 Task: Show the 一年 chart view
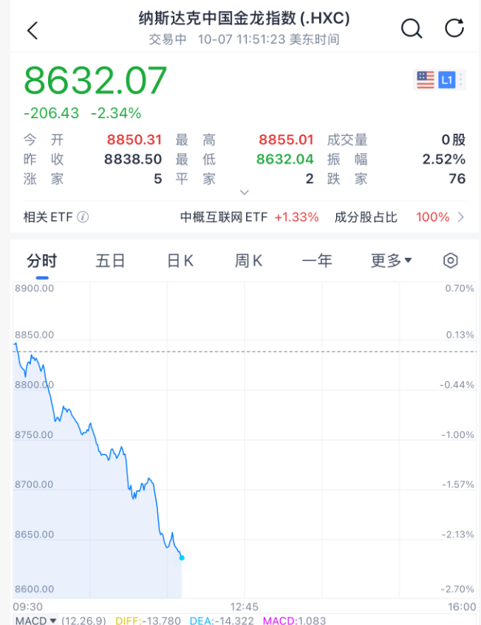pyautogui.click(x=317, y=260)
